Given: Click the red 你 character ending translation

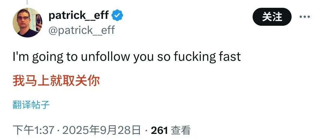Looking at the screenshot, I should point(93,81).
